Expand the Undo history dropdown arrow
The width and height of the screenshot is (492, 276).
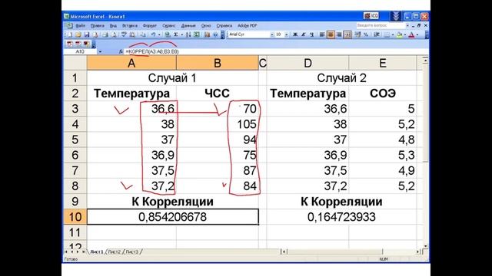(159, 34)
